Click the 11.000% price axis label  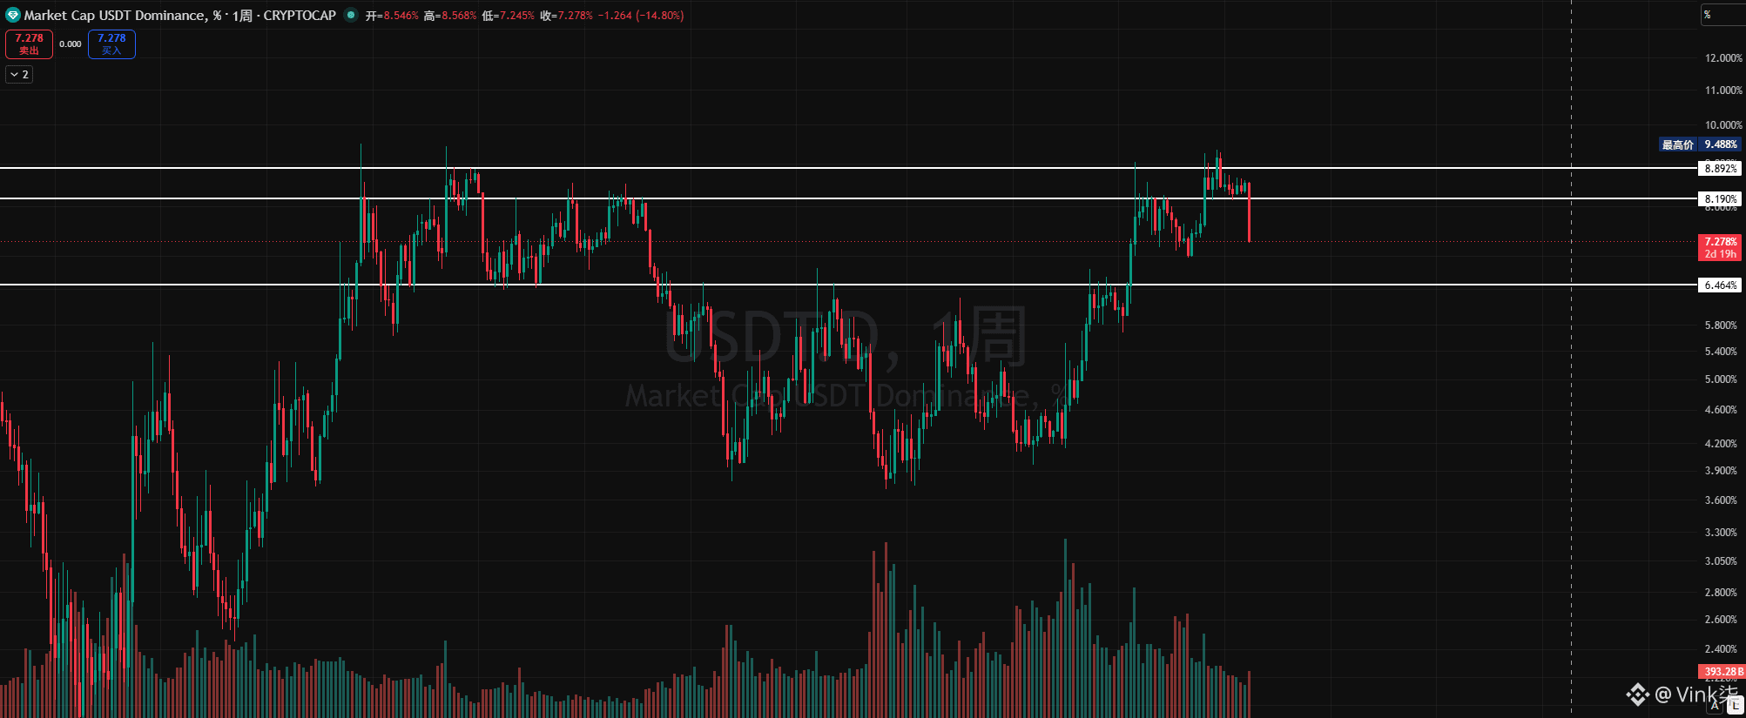(x=1723, y=91)
